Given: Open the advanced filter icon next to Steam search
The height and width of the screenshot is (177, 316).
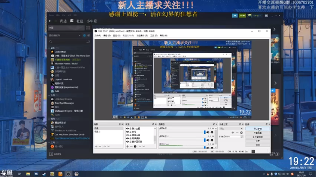Looking at the screenshot, I should point(88,41).
